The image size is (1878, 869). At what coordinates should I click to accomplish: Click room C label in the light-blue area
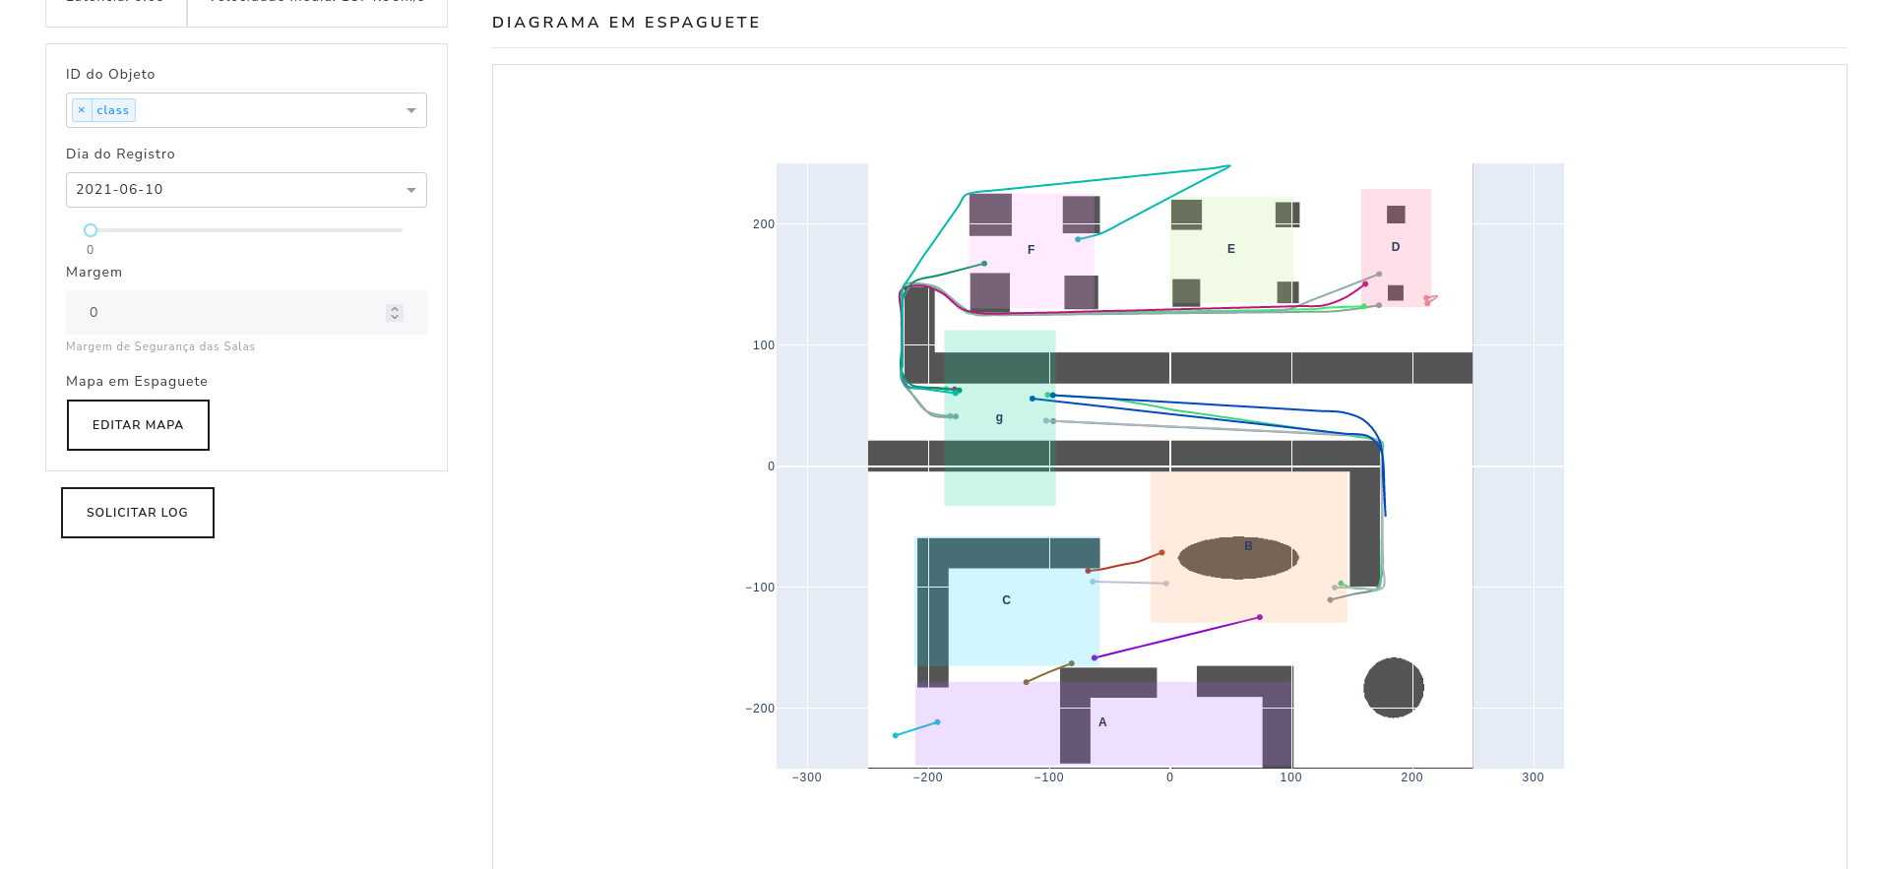[x=1006, y=600]
